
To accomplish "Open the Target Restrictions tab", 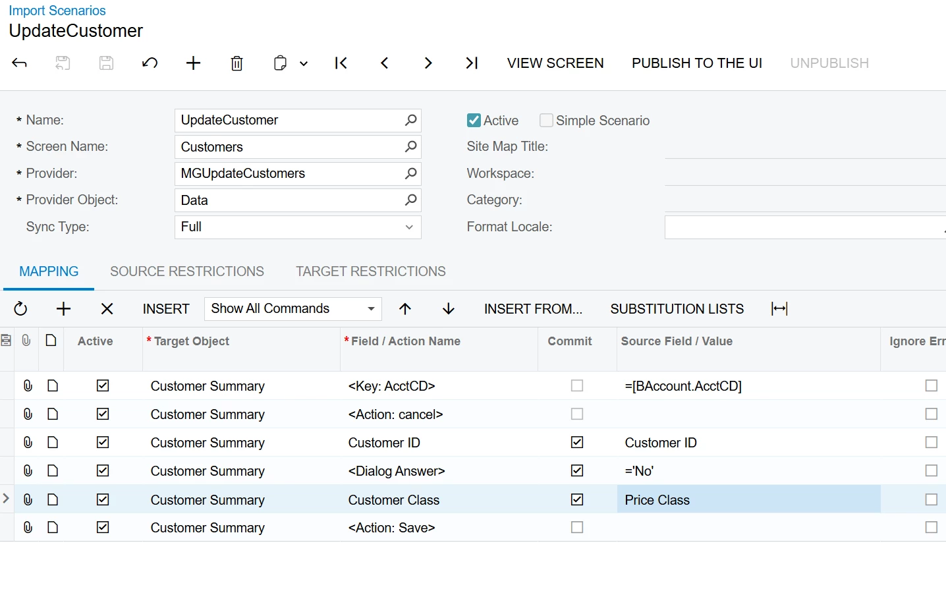I will [370, 271].
